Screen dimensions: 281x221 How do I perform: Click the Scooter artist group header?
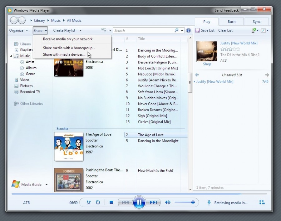(x=62, y=128)
